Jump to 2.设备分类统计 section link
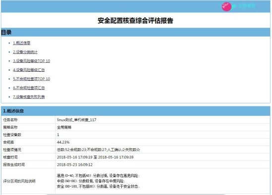This screenshot has width=272, height=195. pos(25,52)
